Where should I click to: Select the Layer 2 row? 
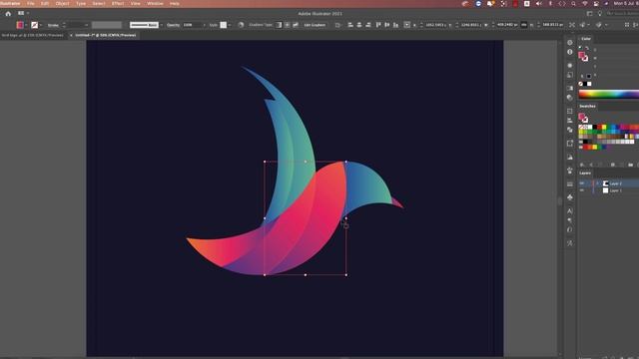[609, 183]
